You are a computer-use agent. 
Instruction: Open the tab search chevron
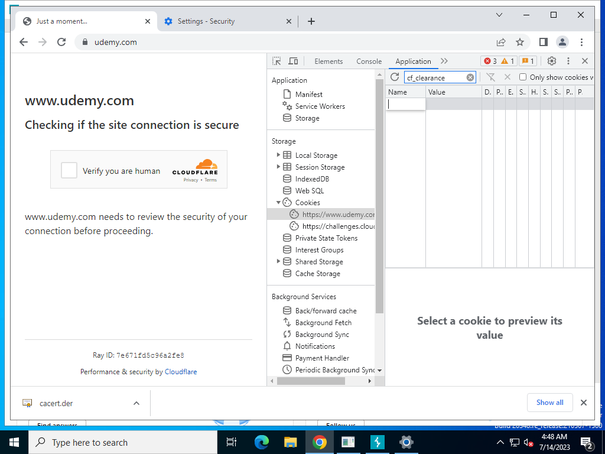click(499, 15)
